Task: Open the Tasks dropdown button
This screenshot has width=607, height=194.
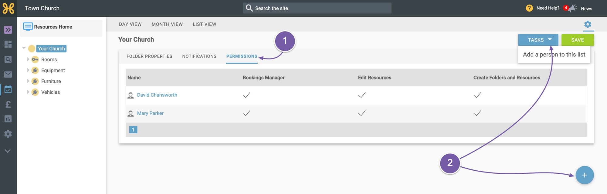Action: (538, 40)
